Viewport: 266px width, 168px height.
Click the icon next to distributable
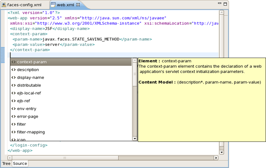tap(13, 85)
